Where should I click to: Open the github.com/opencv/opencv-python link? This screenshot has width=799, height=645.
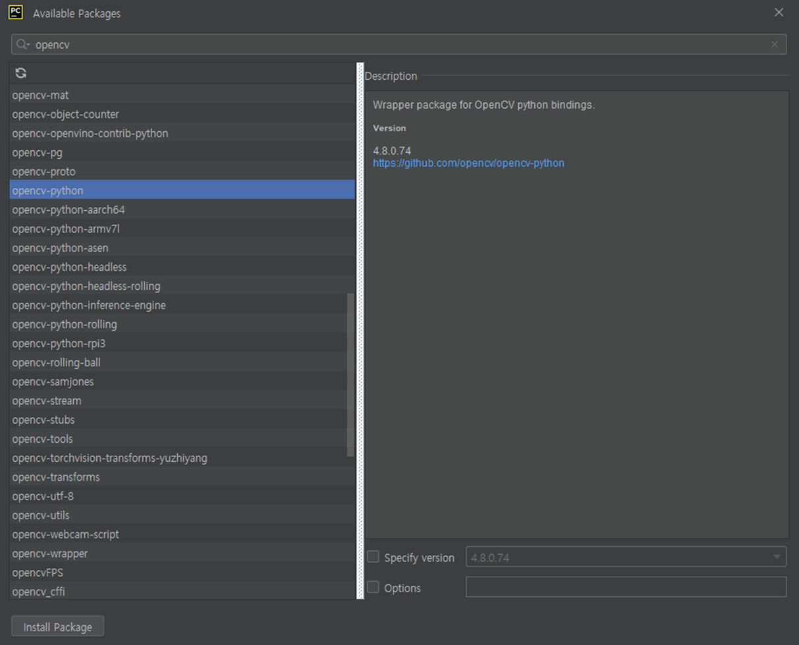click(468, 163)
